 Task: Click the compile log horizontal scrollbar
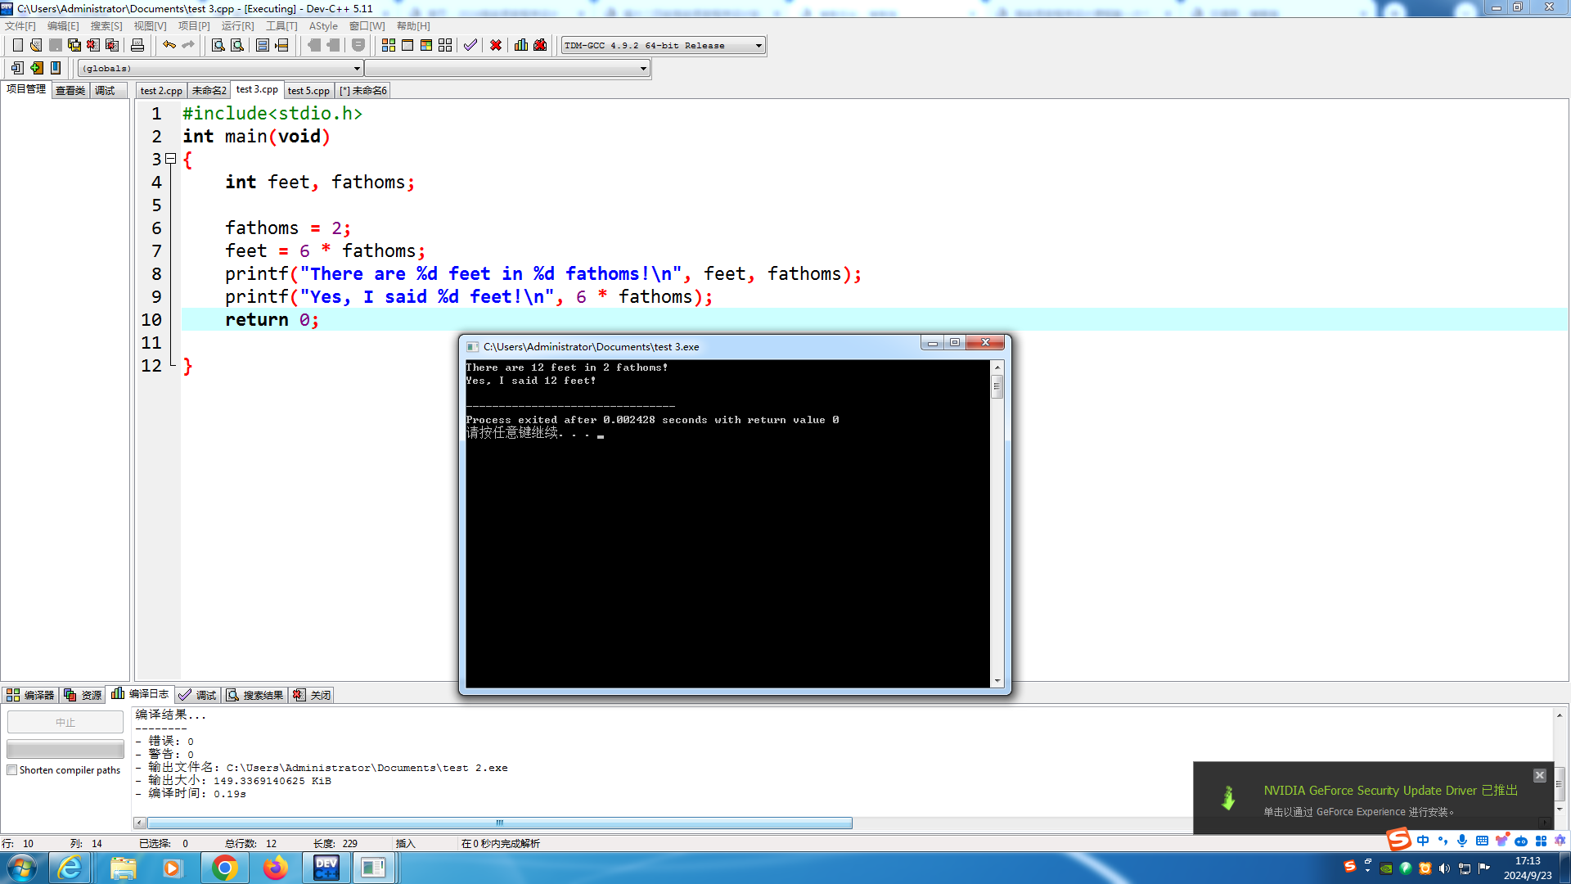pyautogui.click(x=499, y=823)
